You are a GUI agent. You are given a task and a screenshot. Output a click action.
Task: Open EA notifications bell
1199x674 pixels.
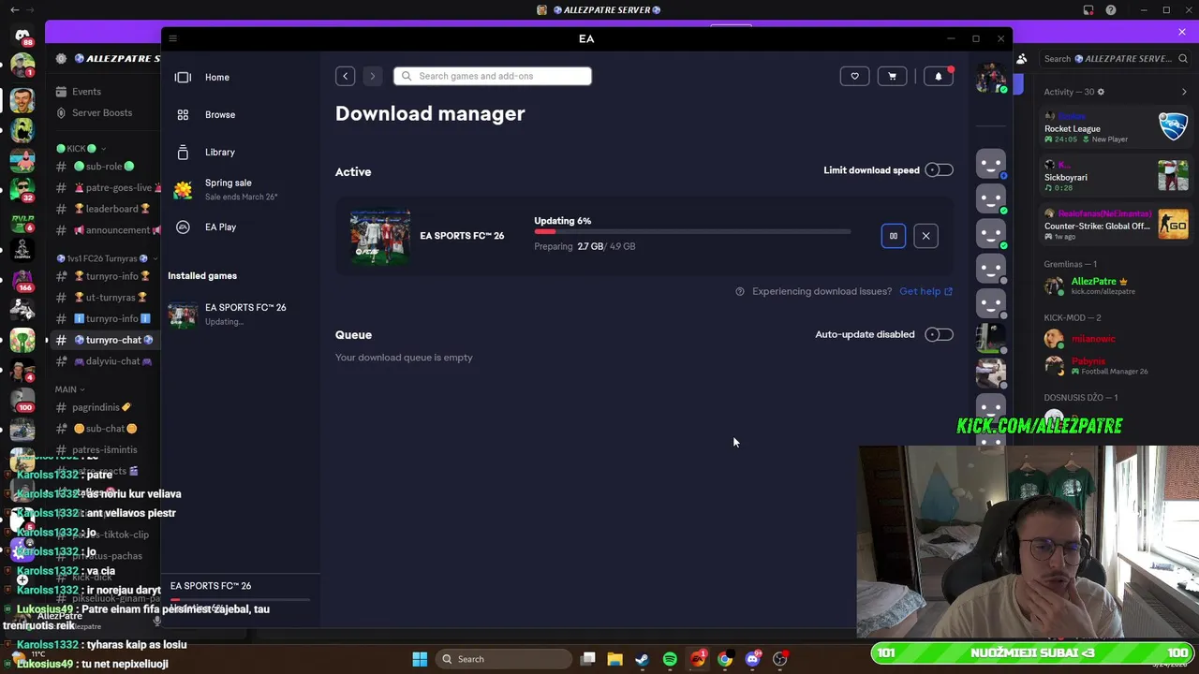pyautogui.click(x=939, y=76)
